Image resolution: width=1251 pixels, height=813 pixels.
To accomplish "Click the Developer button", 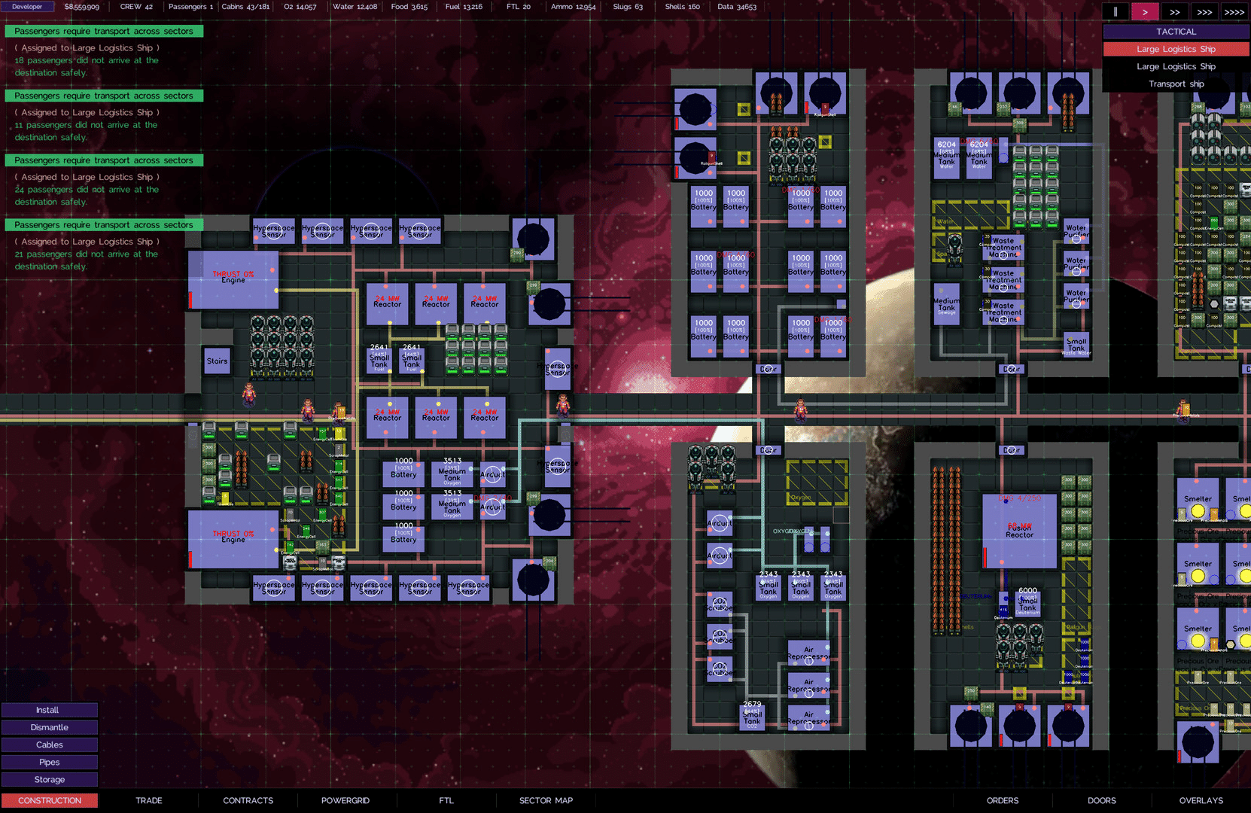I will pyautogui.click(x=27, y=7).
